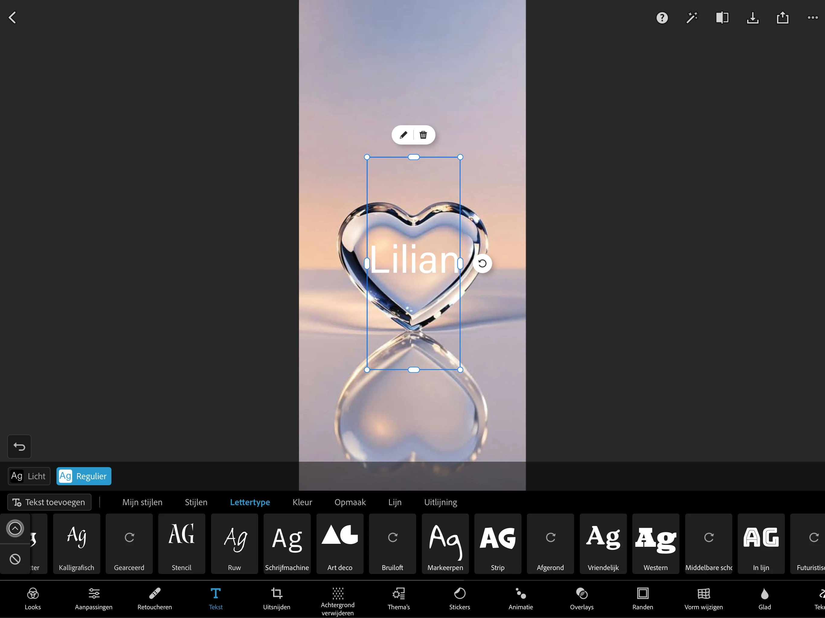Screen dimensions: 825x618
Task: Expand the font panel with chevron-up button
Action: coord(15,528)
